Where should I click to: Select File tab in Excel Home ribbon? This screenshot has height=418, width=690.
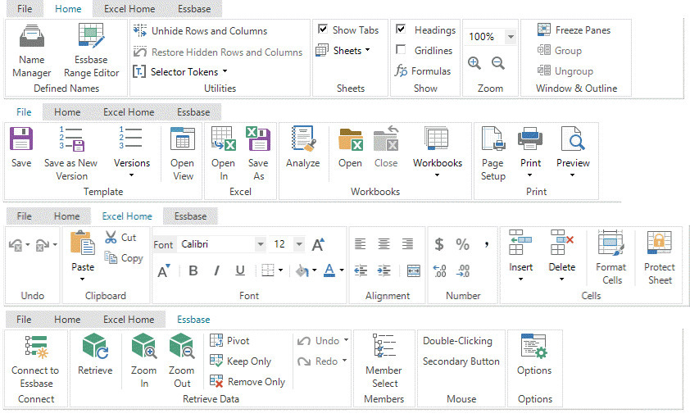pyautogui.click(x=25, y=216)
